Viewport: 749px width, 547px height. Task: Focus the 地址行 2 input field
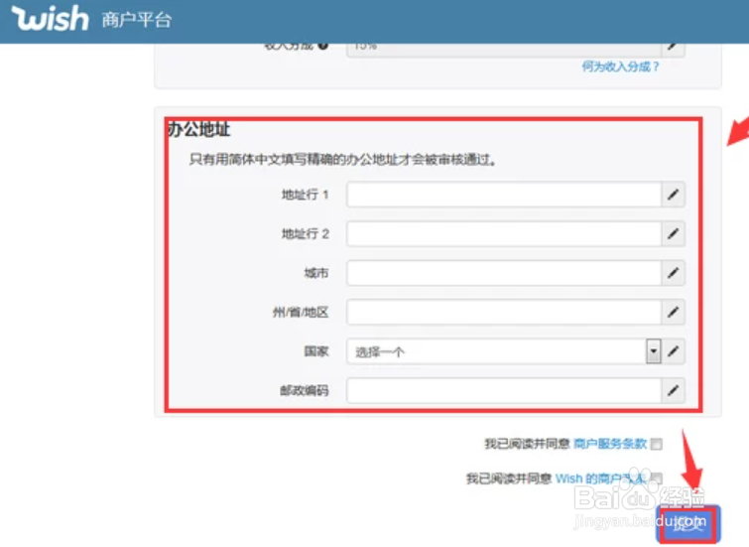[504, 234]
